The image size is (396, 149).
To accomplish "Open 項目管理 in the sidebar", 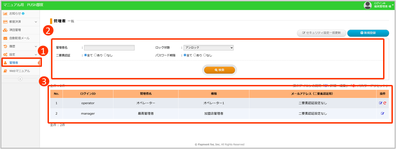I will coord(15,30).
